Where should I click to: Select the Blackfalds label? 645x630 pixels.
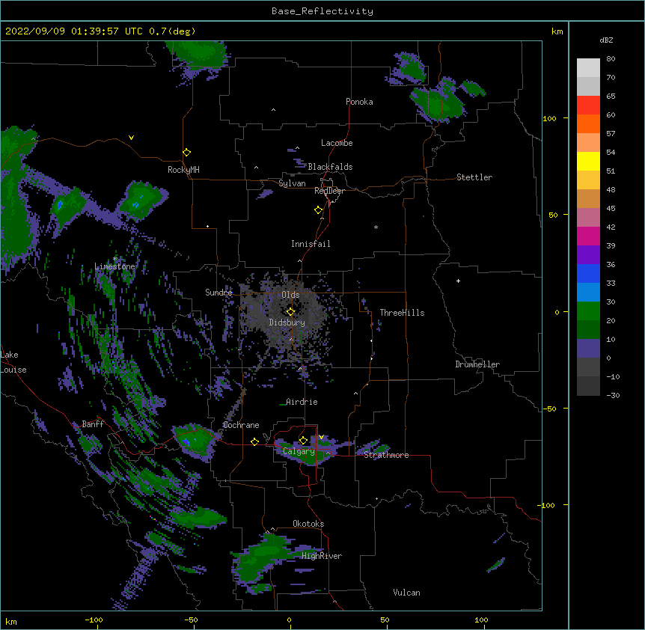click(330, 167)
